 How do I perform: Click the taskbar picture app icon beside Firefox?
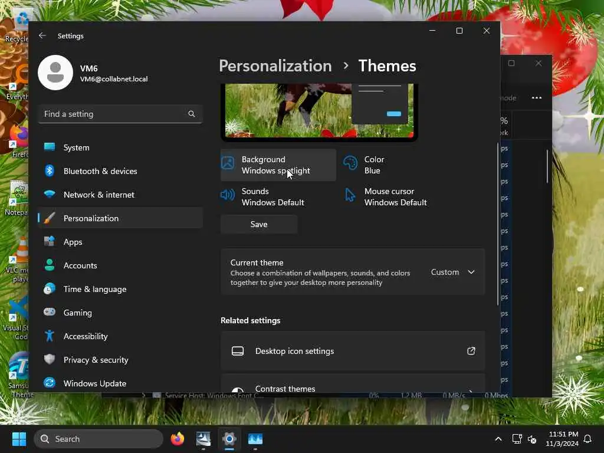point(203,439)
